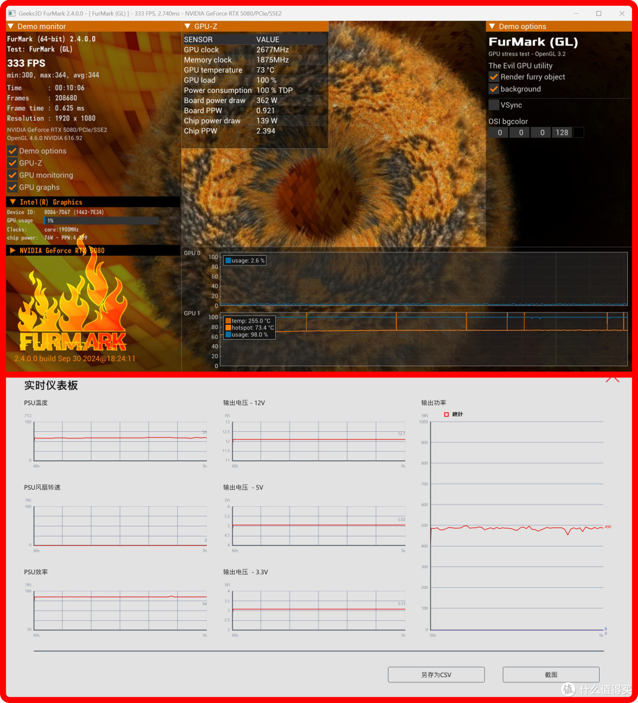Click the OSI bgcolor alpha field 128
Screen dimensions: 638x703
point(562,133)
